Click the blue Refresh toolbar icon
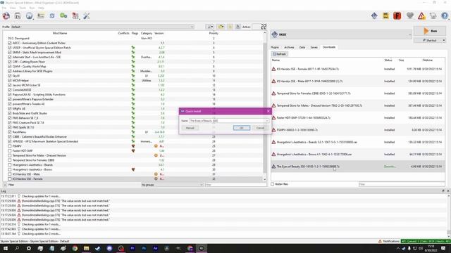This screenshot has width=451, height=253. [x=52, y=16]
